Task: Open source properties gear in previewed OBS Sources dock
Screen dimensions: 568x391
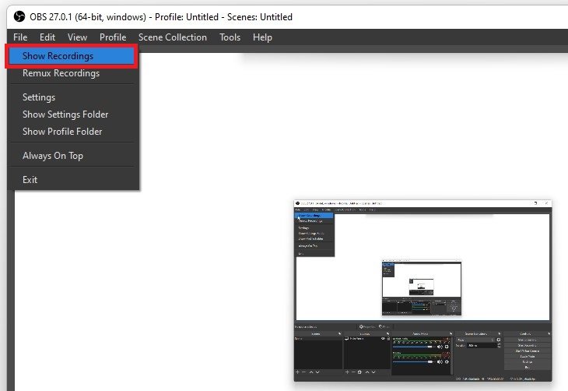Action: [x=359, y=372]
